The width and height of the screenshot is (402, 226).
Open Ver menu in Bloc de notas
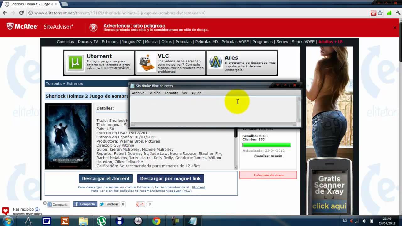pos(185,93)
